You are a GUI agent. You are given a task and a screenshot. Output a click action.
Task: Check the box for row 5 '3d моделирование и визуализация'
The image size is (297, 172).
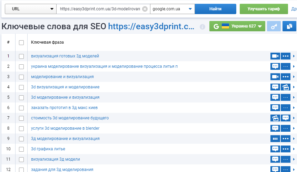[x=21, y=98]
